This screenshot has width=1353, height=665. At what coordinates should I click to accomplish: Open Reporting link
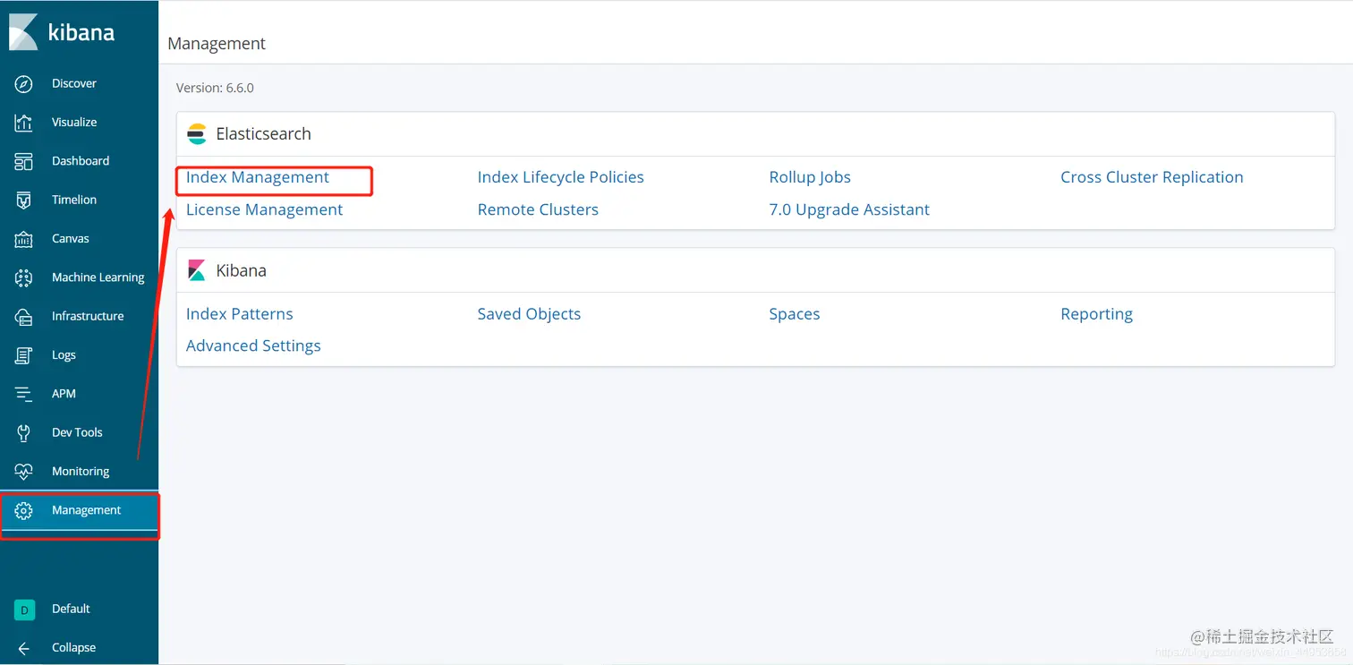pyautogui.click(x=1096, y=314)
